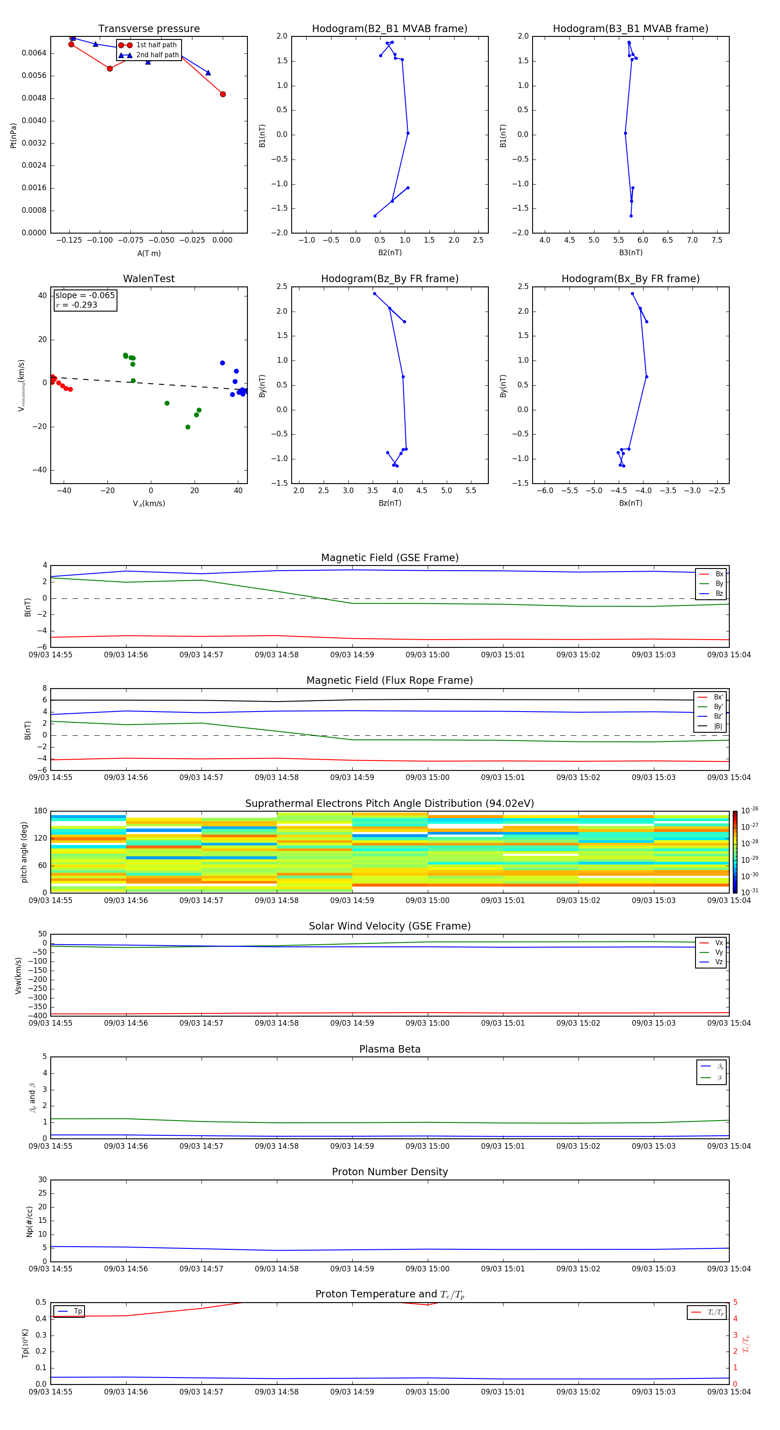
Task: Click the "Magnetic Field (Flux Rope Frame)" title
Action: [390, 681]
